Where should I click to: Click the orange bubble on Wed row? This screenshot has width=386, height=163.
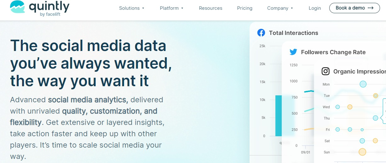tap(350, 107)
